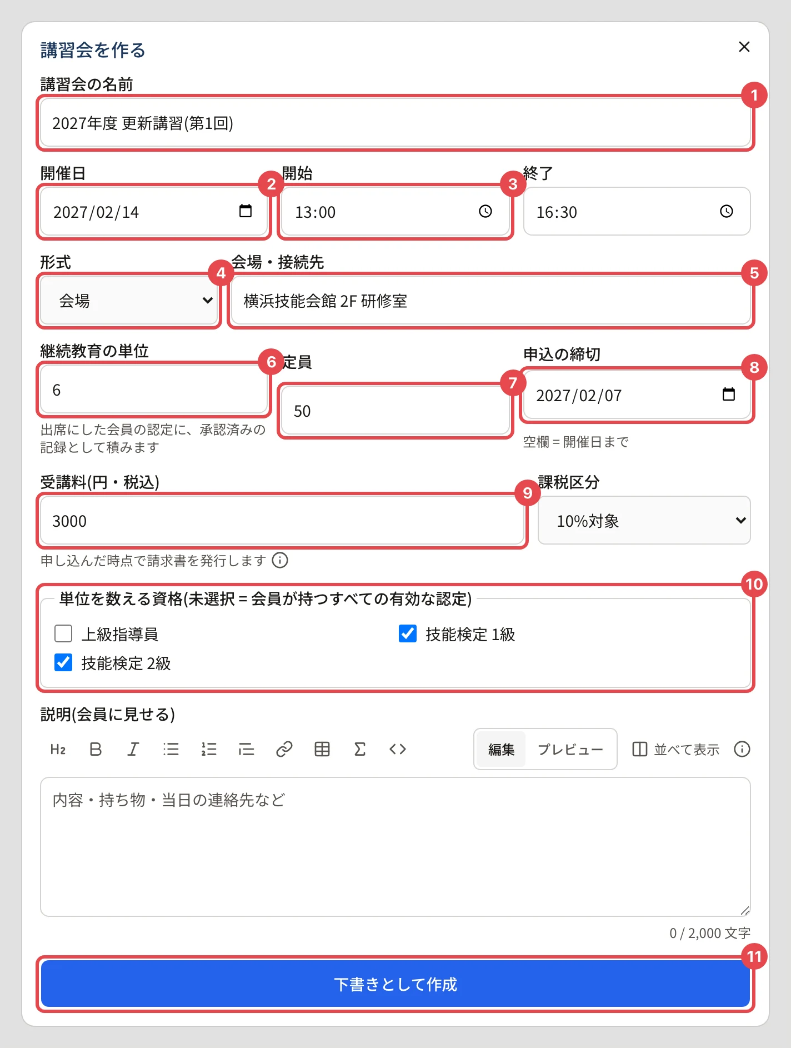Insert a numbered list
This screenshot has width=791, height=1048.
pos(209,749)
